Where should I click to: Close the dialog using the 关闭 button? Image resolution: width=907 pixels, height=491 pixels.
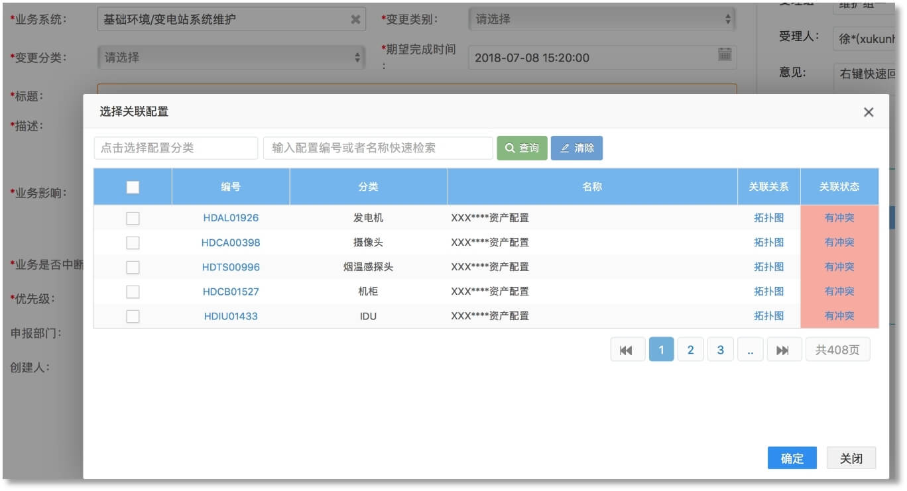851,458
